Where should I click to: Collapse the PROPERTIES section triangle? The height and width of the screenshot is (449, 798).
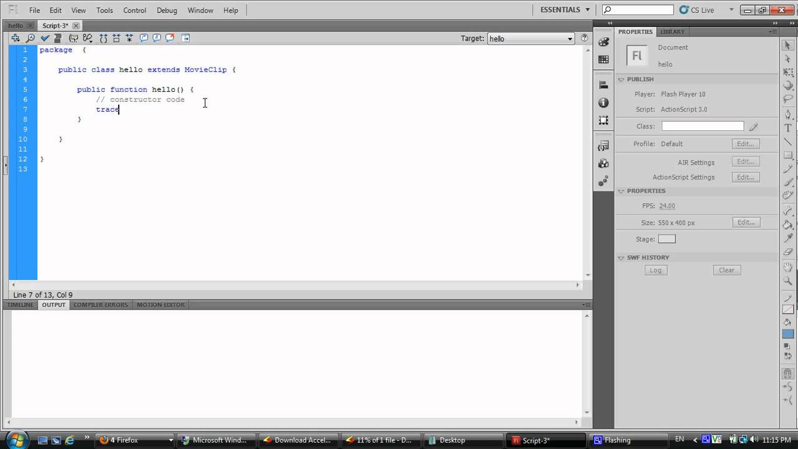(621, 191)
